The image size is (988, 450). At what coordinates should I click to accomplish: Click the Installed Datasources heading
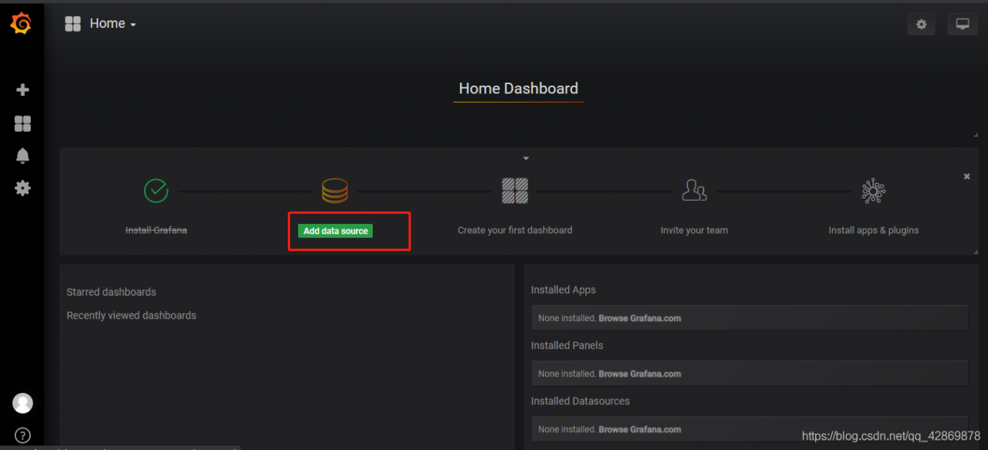pyautogui.click(x=580, y=401)
